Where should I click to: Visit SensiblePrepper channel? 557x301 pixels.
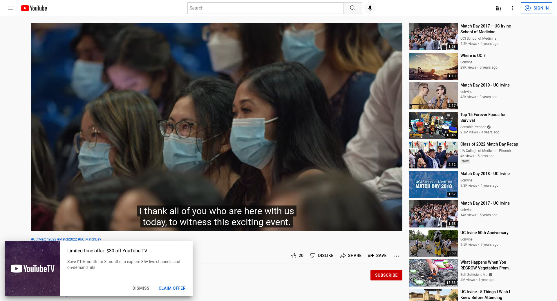[x=473, y=127]
